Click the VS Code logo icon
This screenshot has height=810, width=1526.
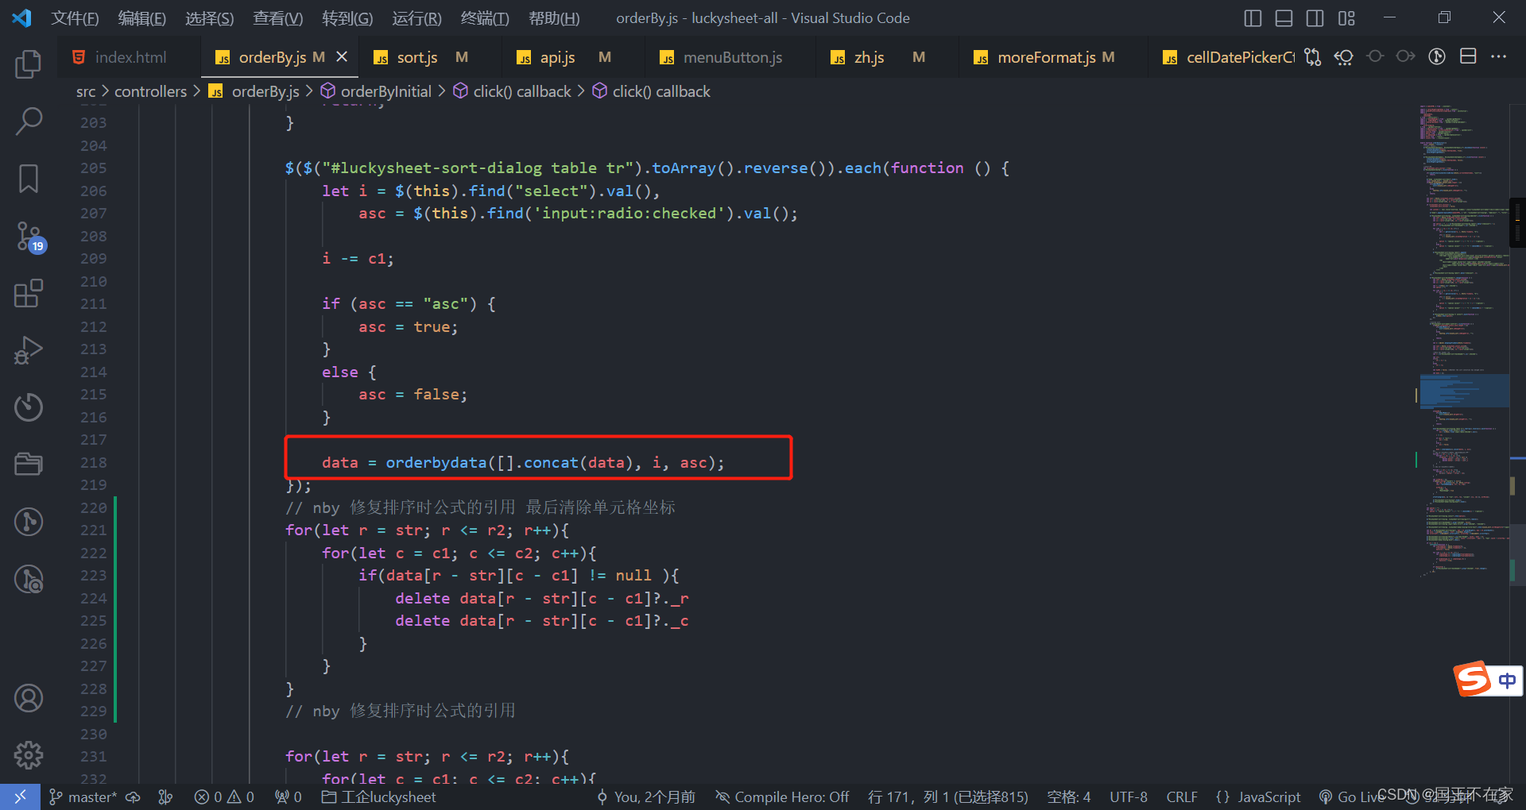(21, 17)
